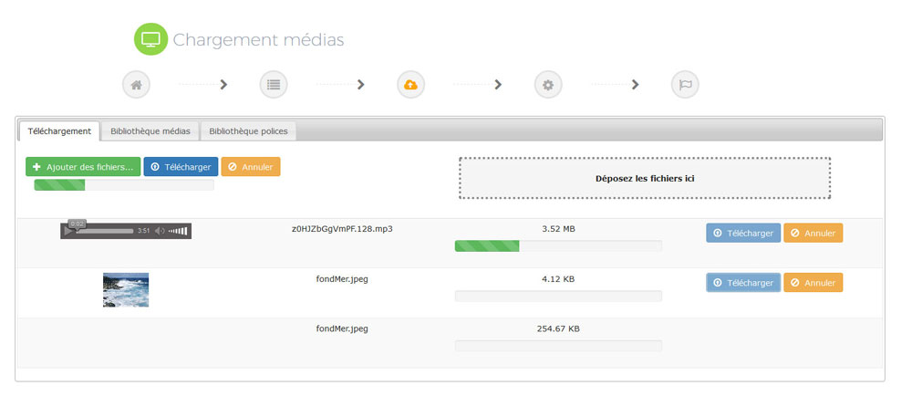The image size is (912, 396).
Task: Click the arrow after the home step
Action: 223,85
